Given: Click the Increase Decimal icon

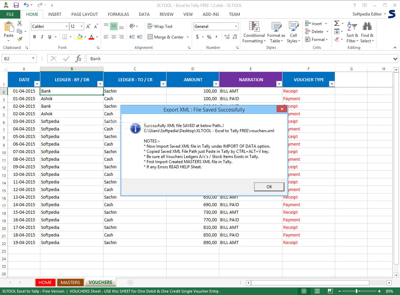Looking at the screenshot, I should pos(227,37).
